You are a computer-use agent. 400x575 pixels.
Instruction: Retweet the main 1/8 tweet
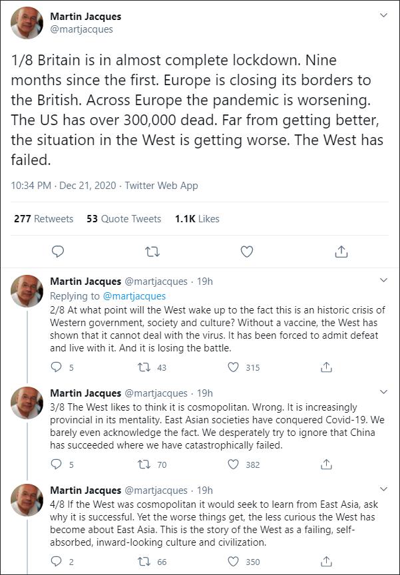pos(152,252)
